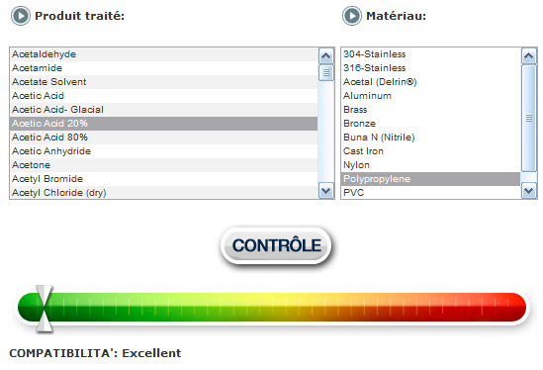Image resolution: width=543 pixels, height=370 pixels.
Task: Click the CONTRÔLE button
Action: click(x=276, y=245)
